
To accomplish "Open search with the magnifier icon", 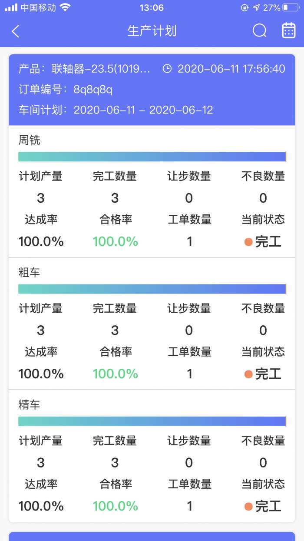I will 259,31.
